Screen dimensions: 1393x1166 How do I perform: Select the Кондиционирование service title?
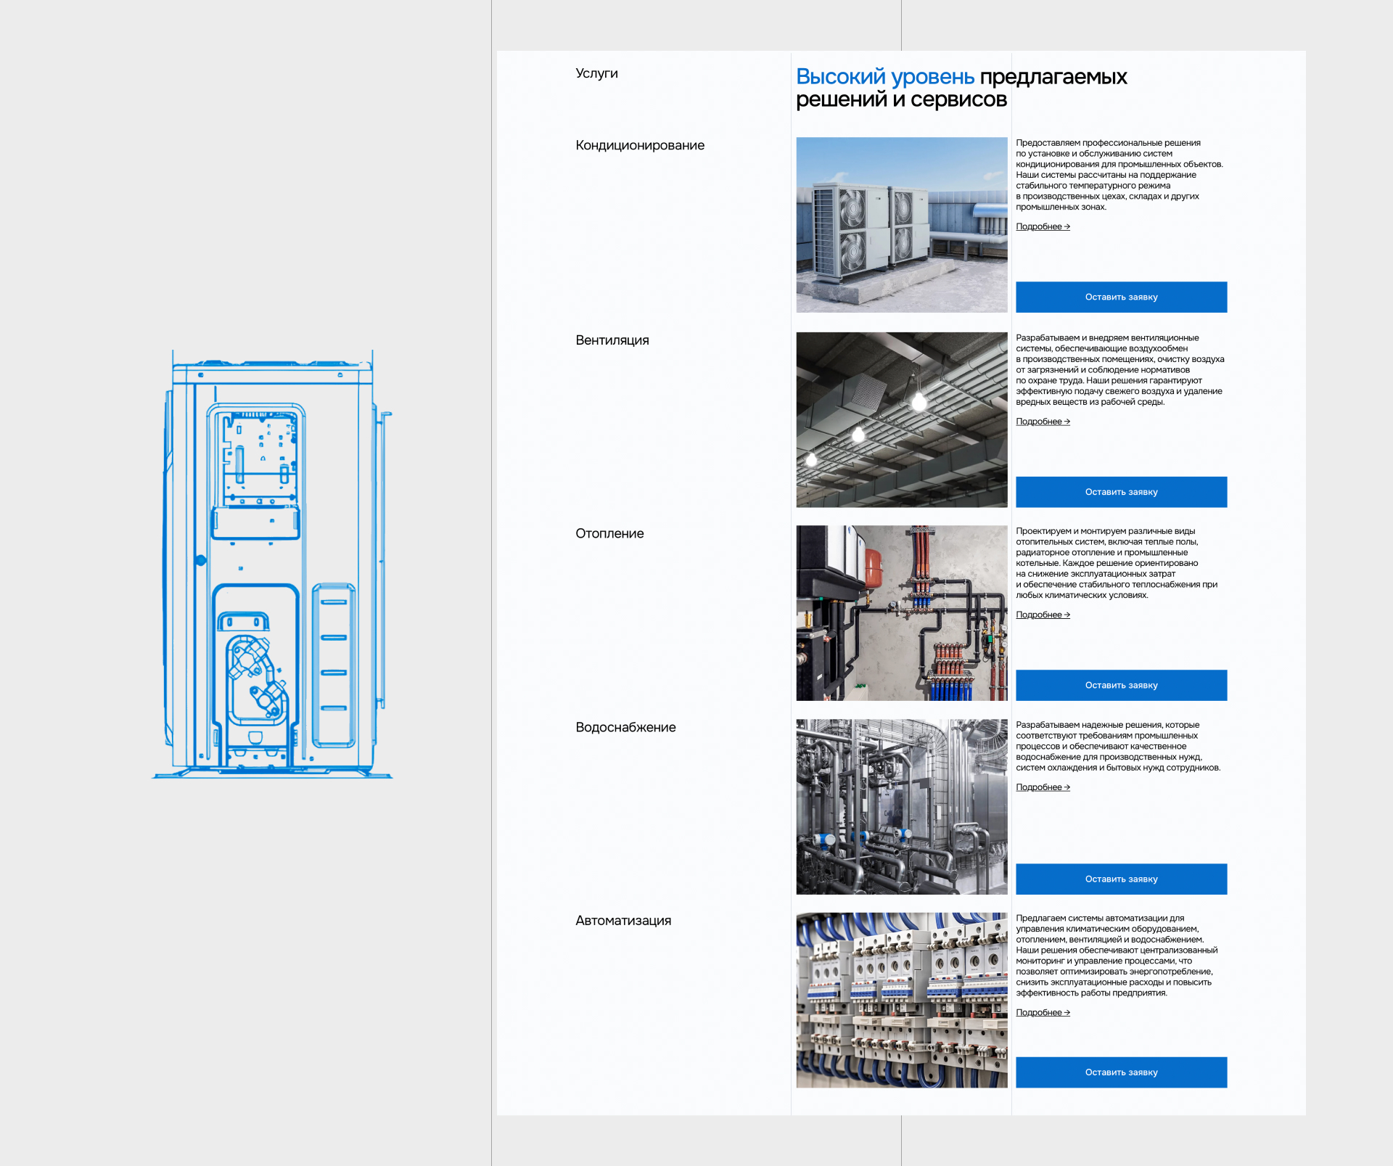pos(639,146)
